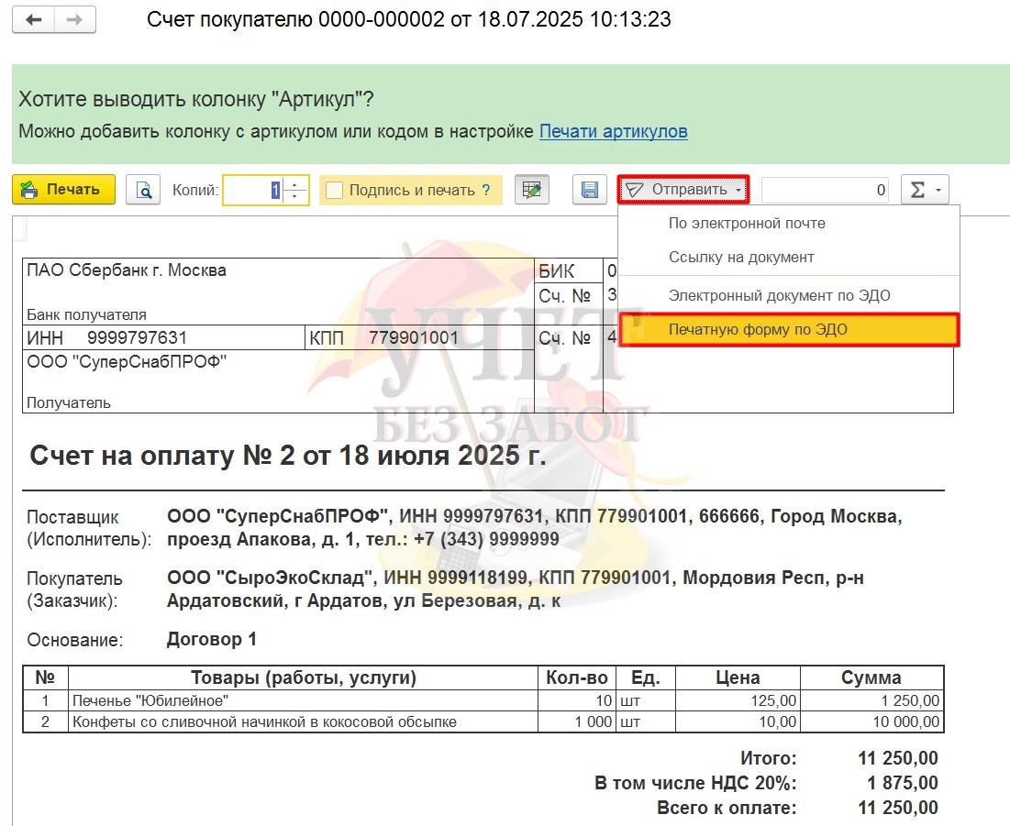Go forward using the right arrow button
The image size is (1010, 826).
click(75, 20)
